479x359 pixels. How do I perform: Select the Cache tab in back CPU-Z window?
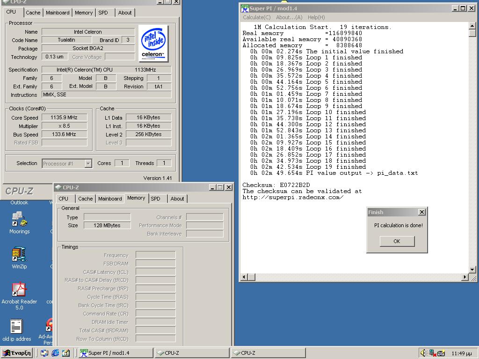click(33, 13)
